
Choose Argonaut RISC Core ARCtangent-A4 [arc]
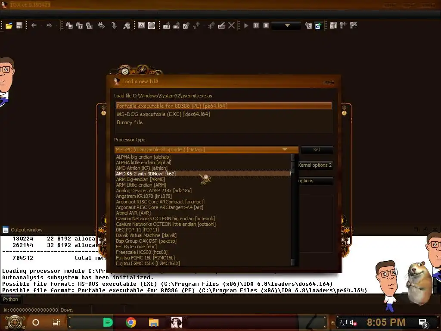pyautogui.click(x=203, y=207)
